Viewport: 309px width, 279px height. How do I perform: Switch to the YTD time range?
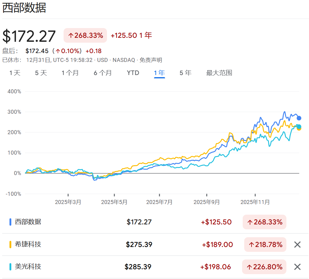[133, 73]
